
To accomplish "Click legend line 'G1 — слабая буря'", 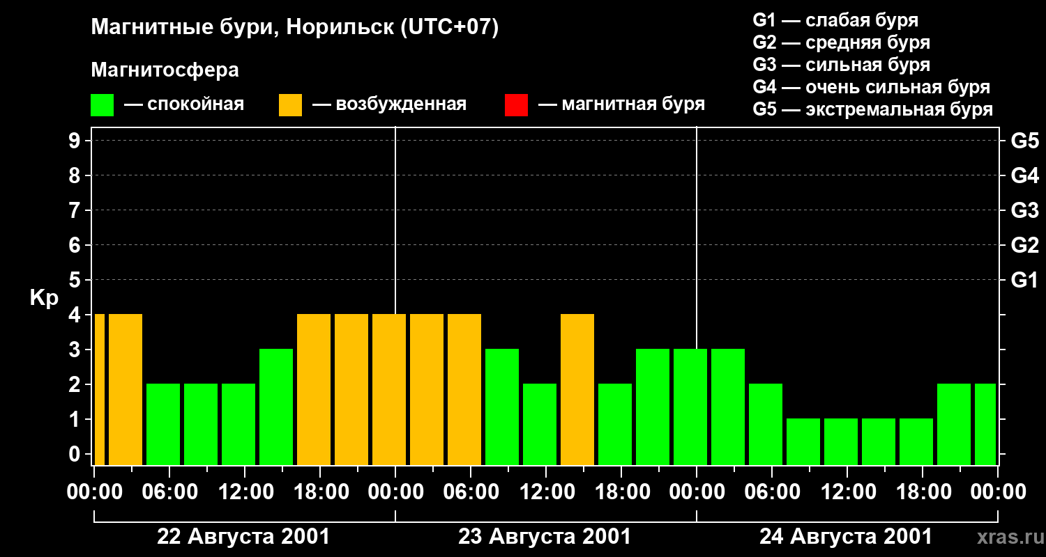I will coord(835,20).
